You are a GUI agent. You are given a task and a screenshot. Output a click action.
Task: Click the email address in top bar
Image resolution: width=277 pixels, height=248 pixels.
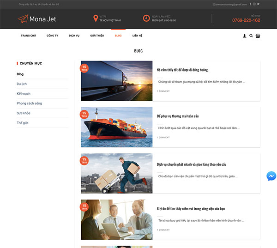coord(231,5)
